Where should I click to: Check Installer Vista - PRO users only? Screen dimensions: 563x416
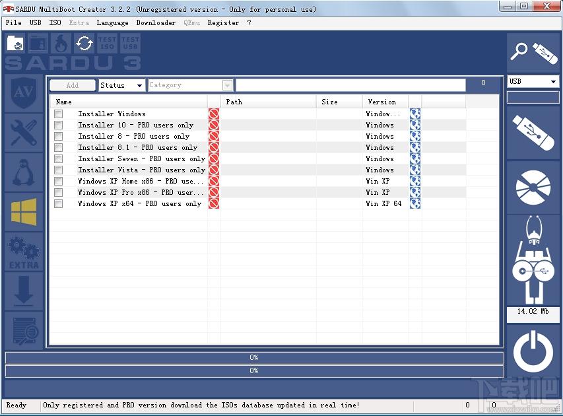(x=59, y=170)
